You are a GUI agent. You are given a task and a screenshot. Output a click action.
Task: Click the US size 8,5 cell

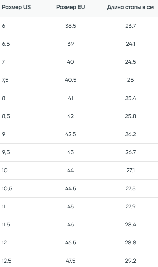point(6,116)
